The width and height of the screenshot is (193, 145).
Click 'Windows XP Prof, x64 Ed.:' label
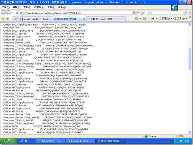click(x=20, y=66)
